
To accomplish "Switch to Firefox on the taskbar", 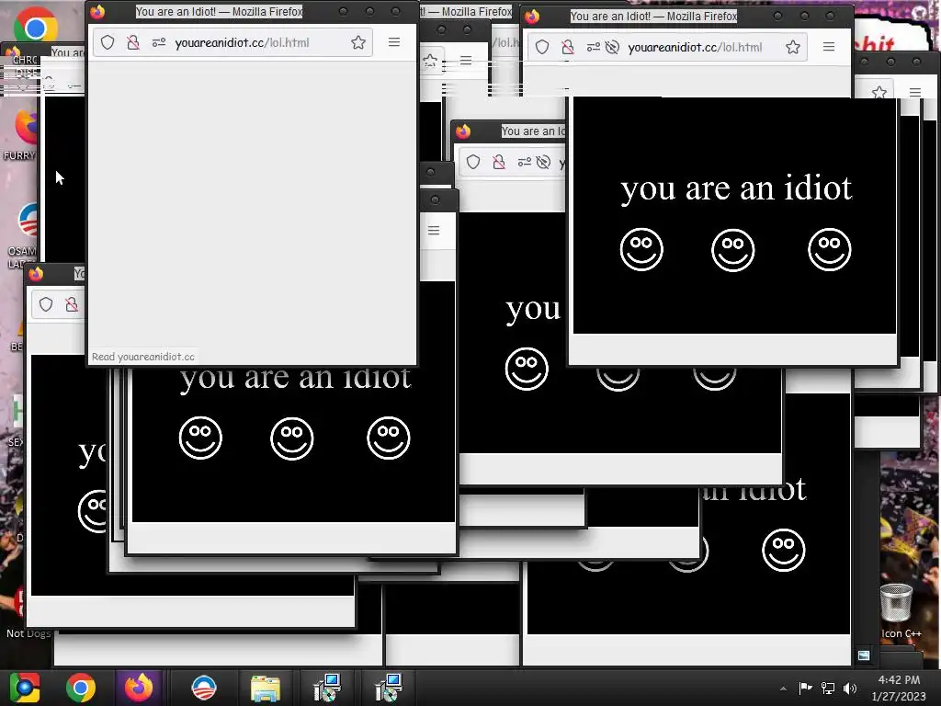I will click(x=139, y=688).
